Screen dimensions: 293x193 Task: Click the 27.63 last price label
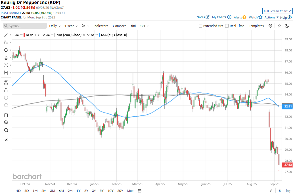[x=288, y=165]
